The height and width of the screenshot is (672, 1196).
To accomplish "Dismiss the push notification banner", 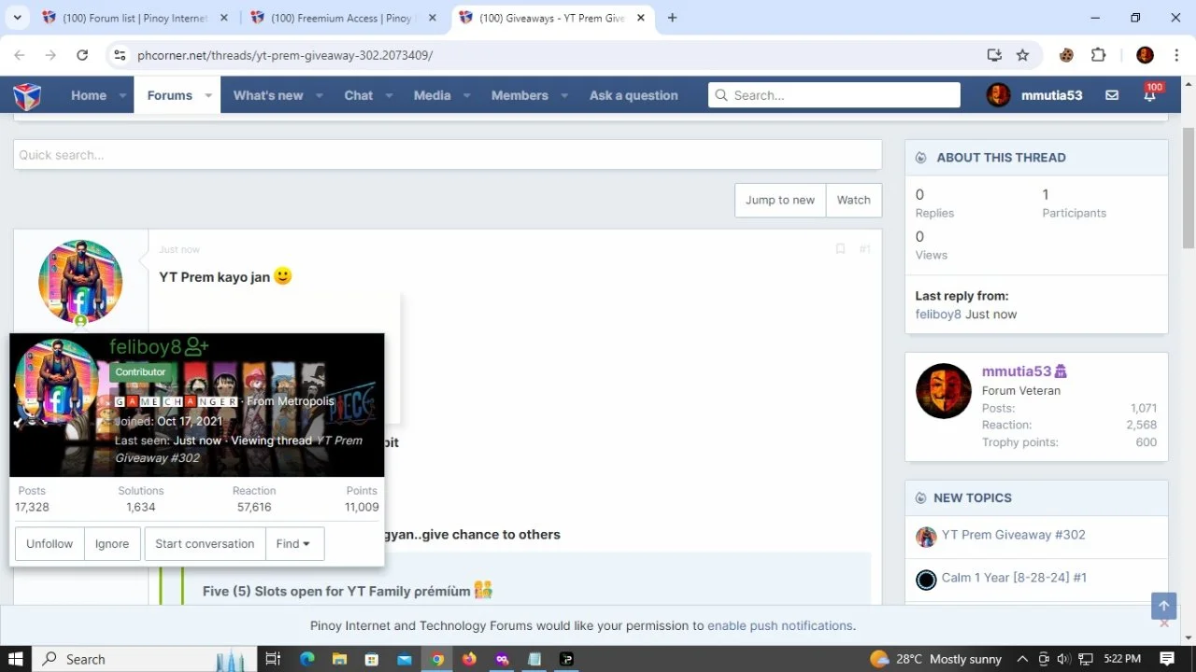I will point(1164,623).
